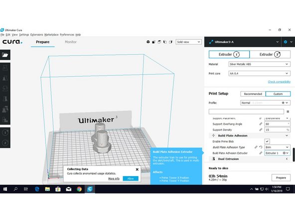Open Windows Start menu
The width and height of the screenshot is (295, 221).
pos(5,189)
